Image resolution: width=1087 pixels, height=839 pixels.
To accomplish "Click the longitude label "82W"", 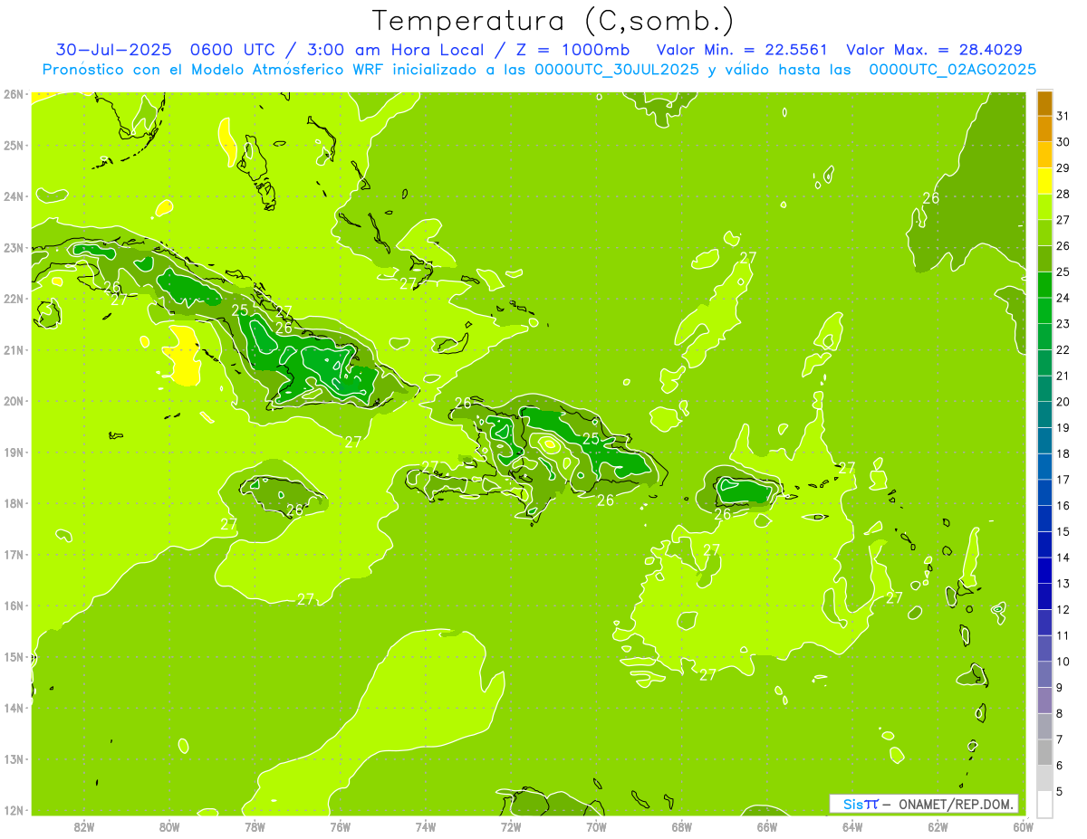I will (84, 825).
